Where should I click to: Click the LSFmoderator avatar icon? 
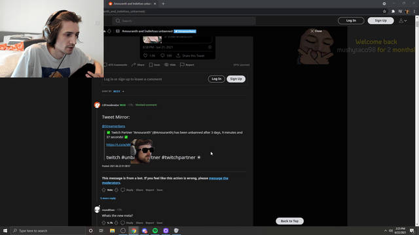coord(97,105)
